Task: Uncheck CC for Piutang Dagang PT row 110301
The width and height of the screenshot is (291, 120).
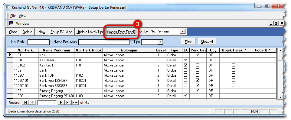Action: pyautogui.click(x=185, y=96)
